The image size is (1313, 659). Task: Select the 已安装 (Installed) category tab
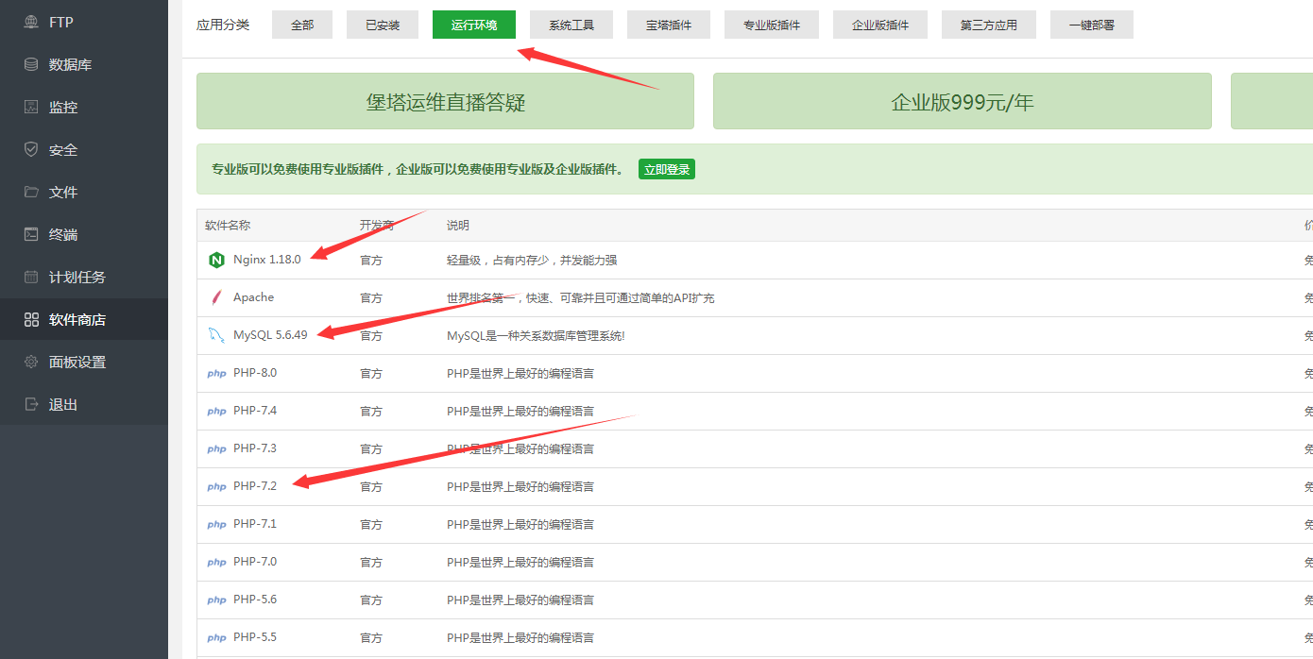pos(383,25)
